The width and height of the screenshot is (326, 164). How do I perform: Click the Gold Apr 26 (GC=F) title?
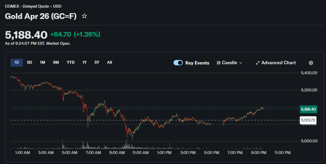click(41, 16)
